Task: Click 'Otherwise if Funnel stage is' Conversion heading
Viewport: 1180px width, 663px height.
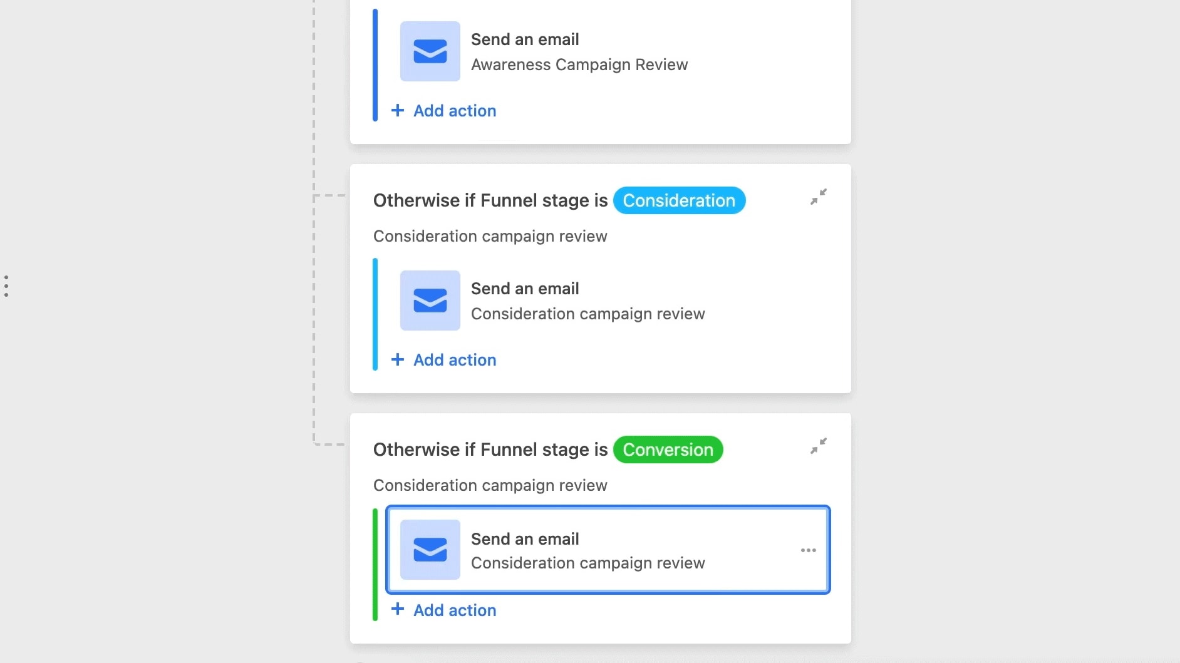Action: coord(490,450)
